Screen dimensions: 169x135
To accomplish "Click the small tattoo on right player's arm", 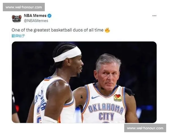I will click(82, 97).
